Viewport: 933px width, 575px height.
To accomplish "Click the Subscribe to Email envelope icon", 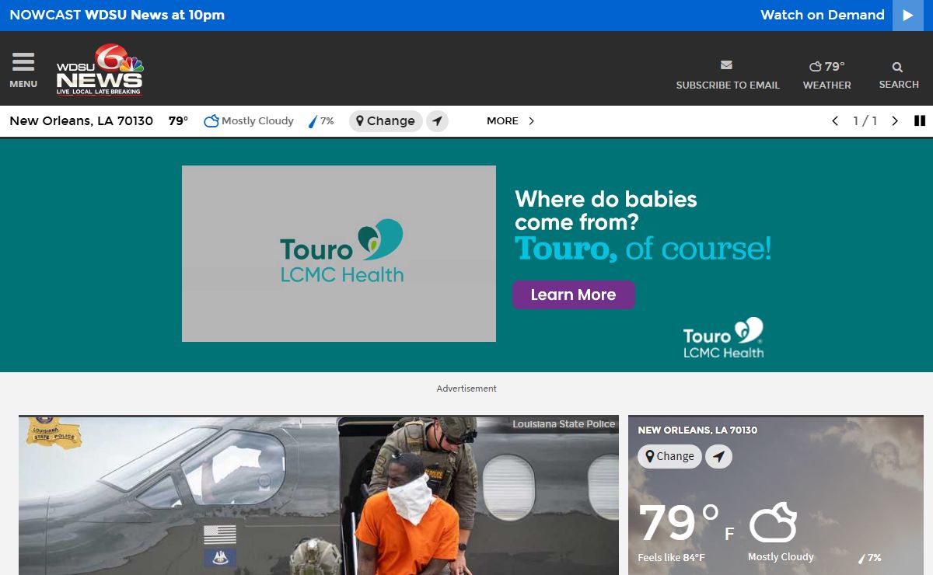I will (x=727, y=65).
